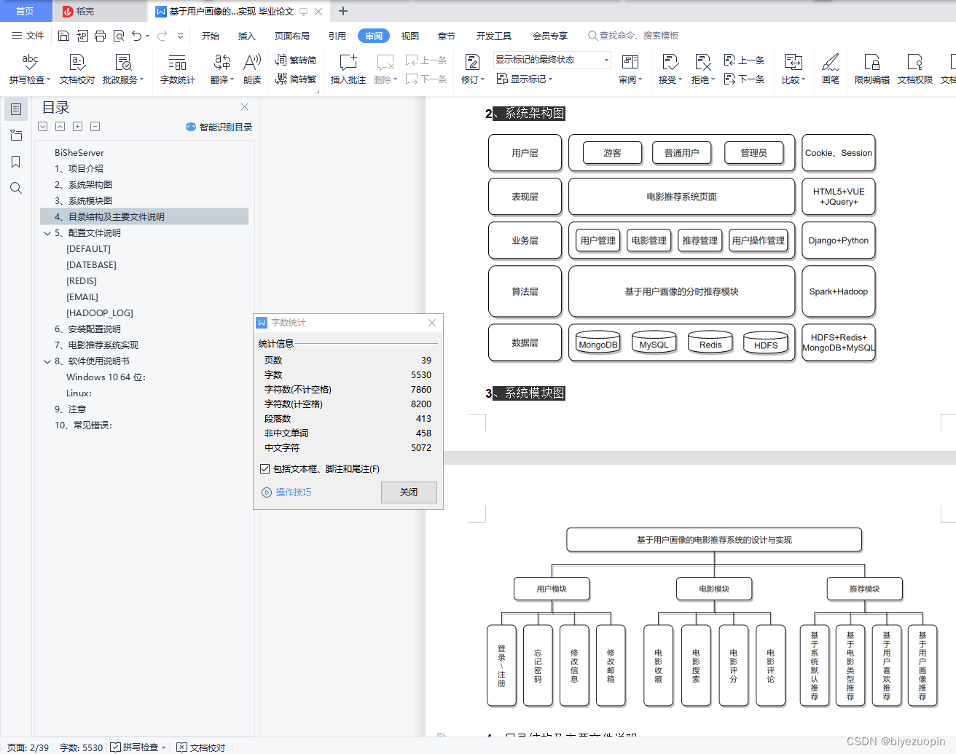Open a new document tab with plus
The height and width of the screenshot is (754, 956).
(x=343, y=11)
